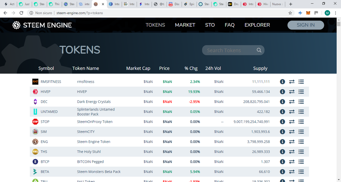The height and width of the screenshot is (182, 341).
Task: Click trade arrows icon for HIVEP row
Action: [292, 92]
